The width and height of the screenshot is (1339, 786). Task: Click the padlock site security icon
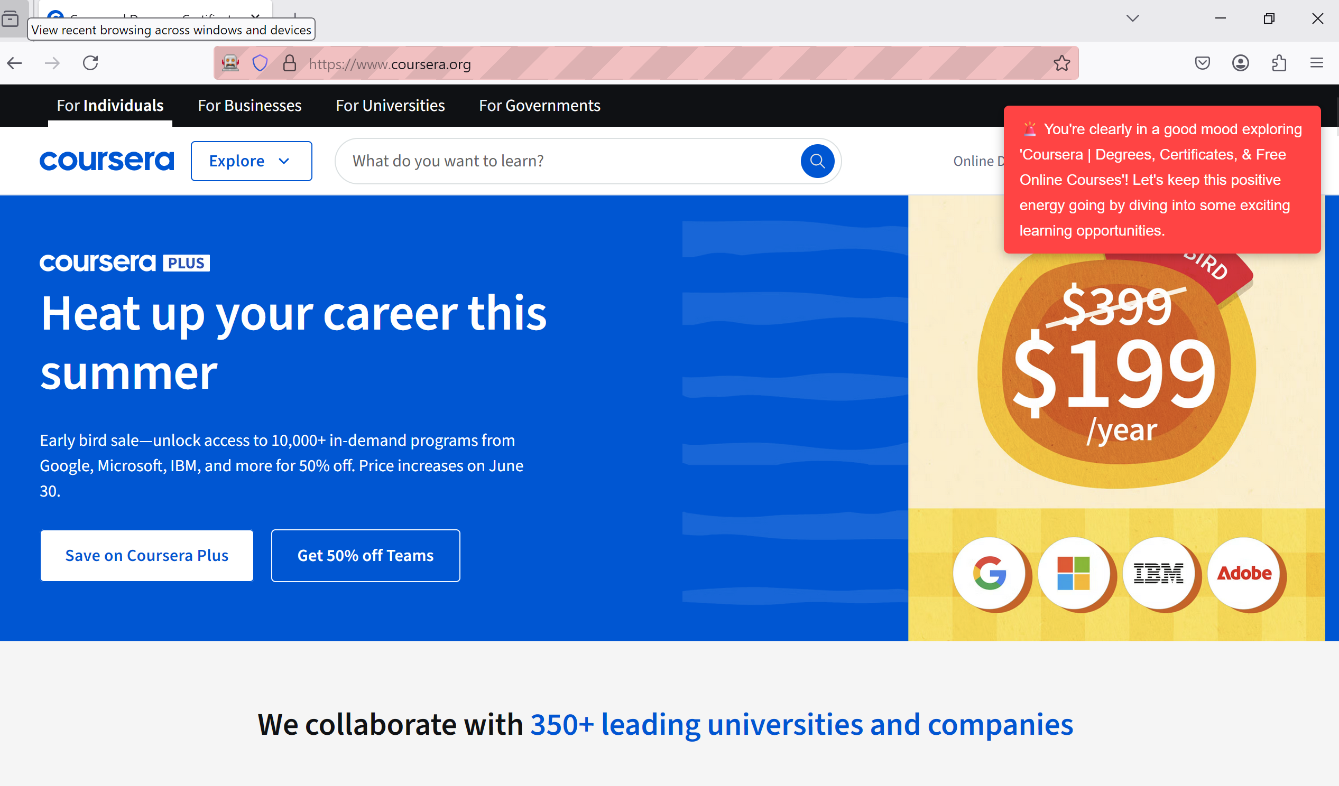pyautogui.click(x=289, y=63)
